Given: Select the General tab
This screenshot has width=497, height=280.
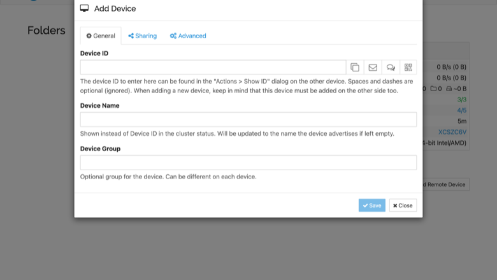Looking at the screenshot, I should coord(101,36).
